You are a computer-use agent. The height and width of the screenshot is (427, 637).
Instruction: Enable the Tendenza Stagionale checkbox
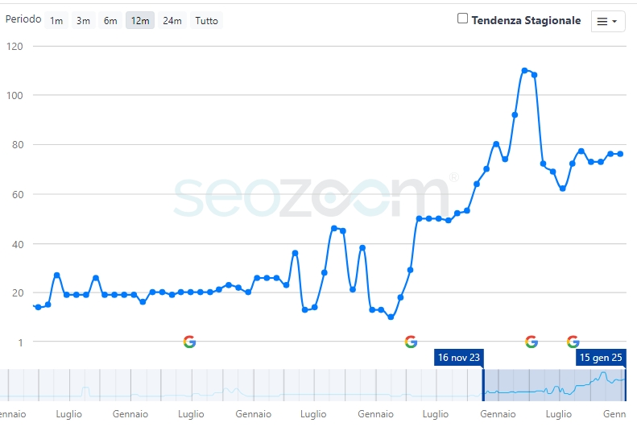pyautogui.click(x=463, y=19)
